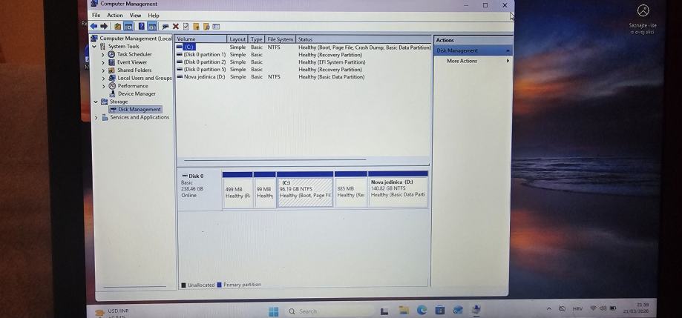Toggle the Show/Hide Action Pane toolbar icon

click(x=152, y=27)
